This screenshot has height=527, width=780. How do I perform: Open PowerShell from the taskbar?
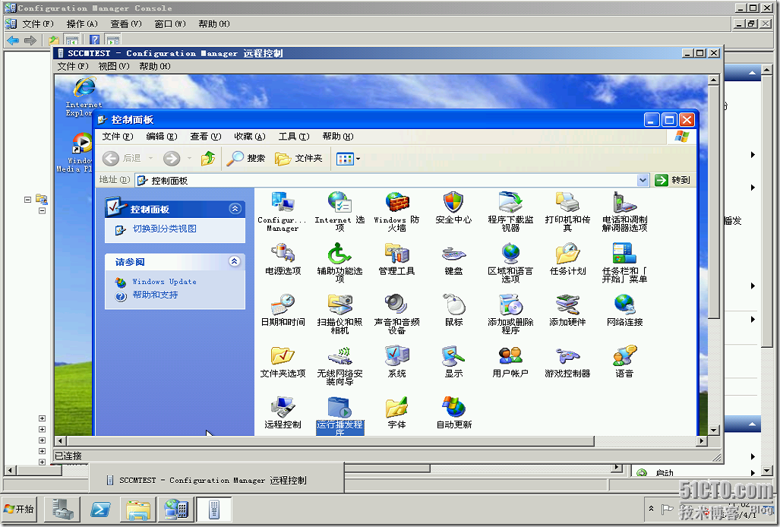coord(100,509)
